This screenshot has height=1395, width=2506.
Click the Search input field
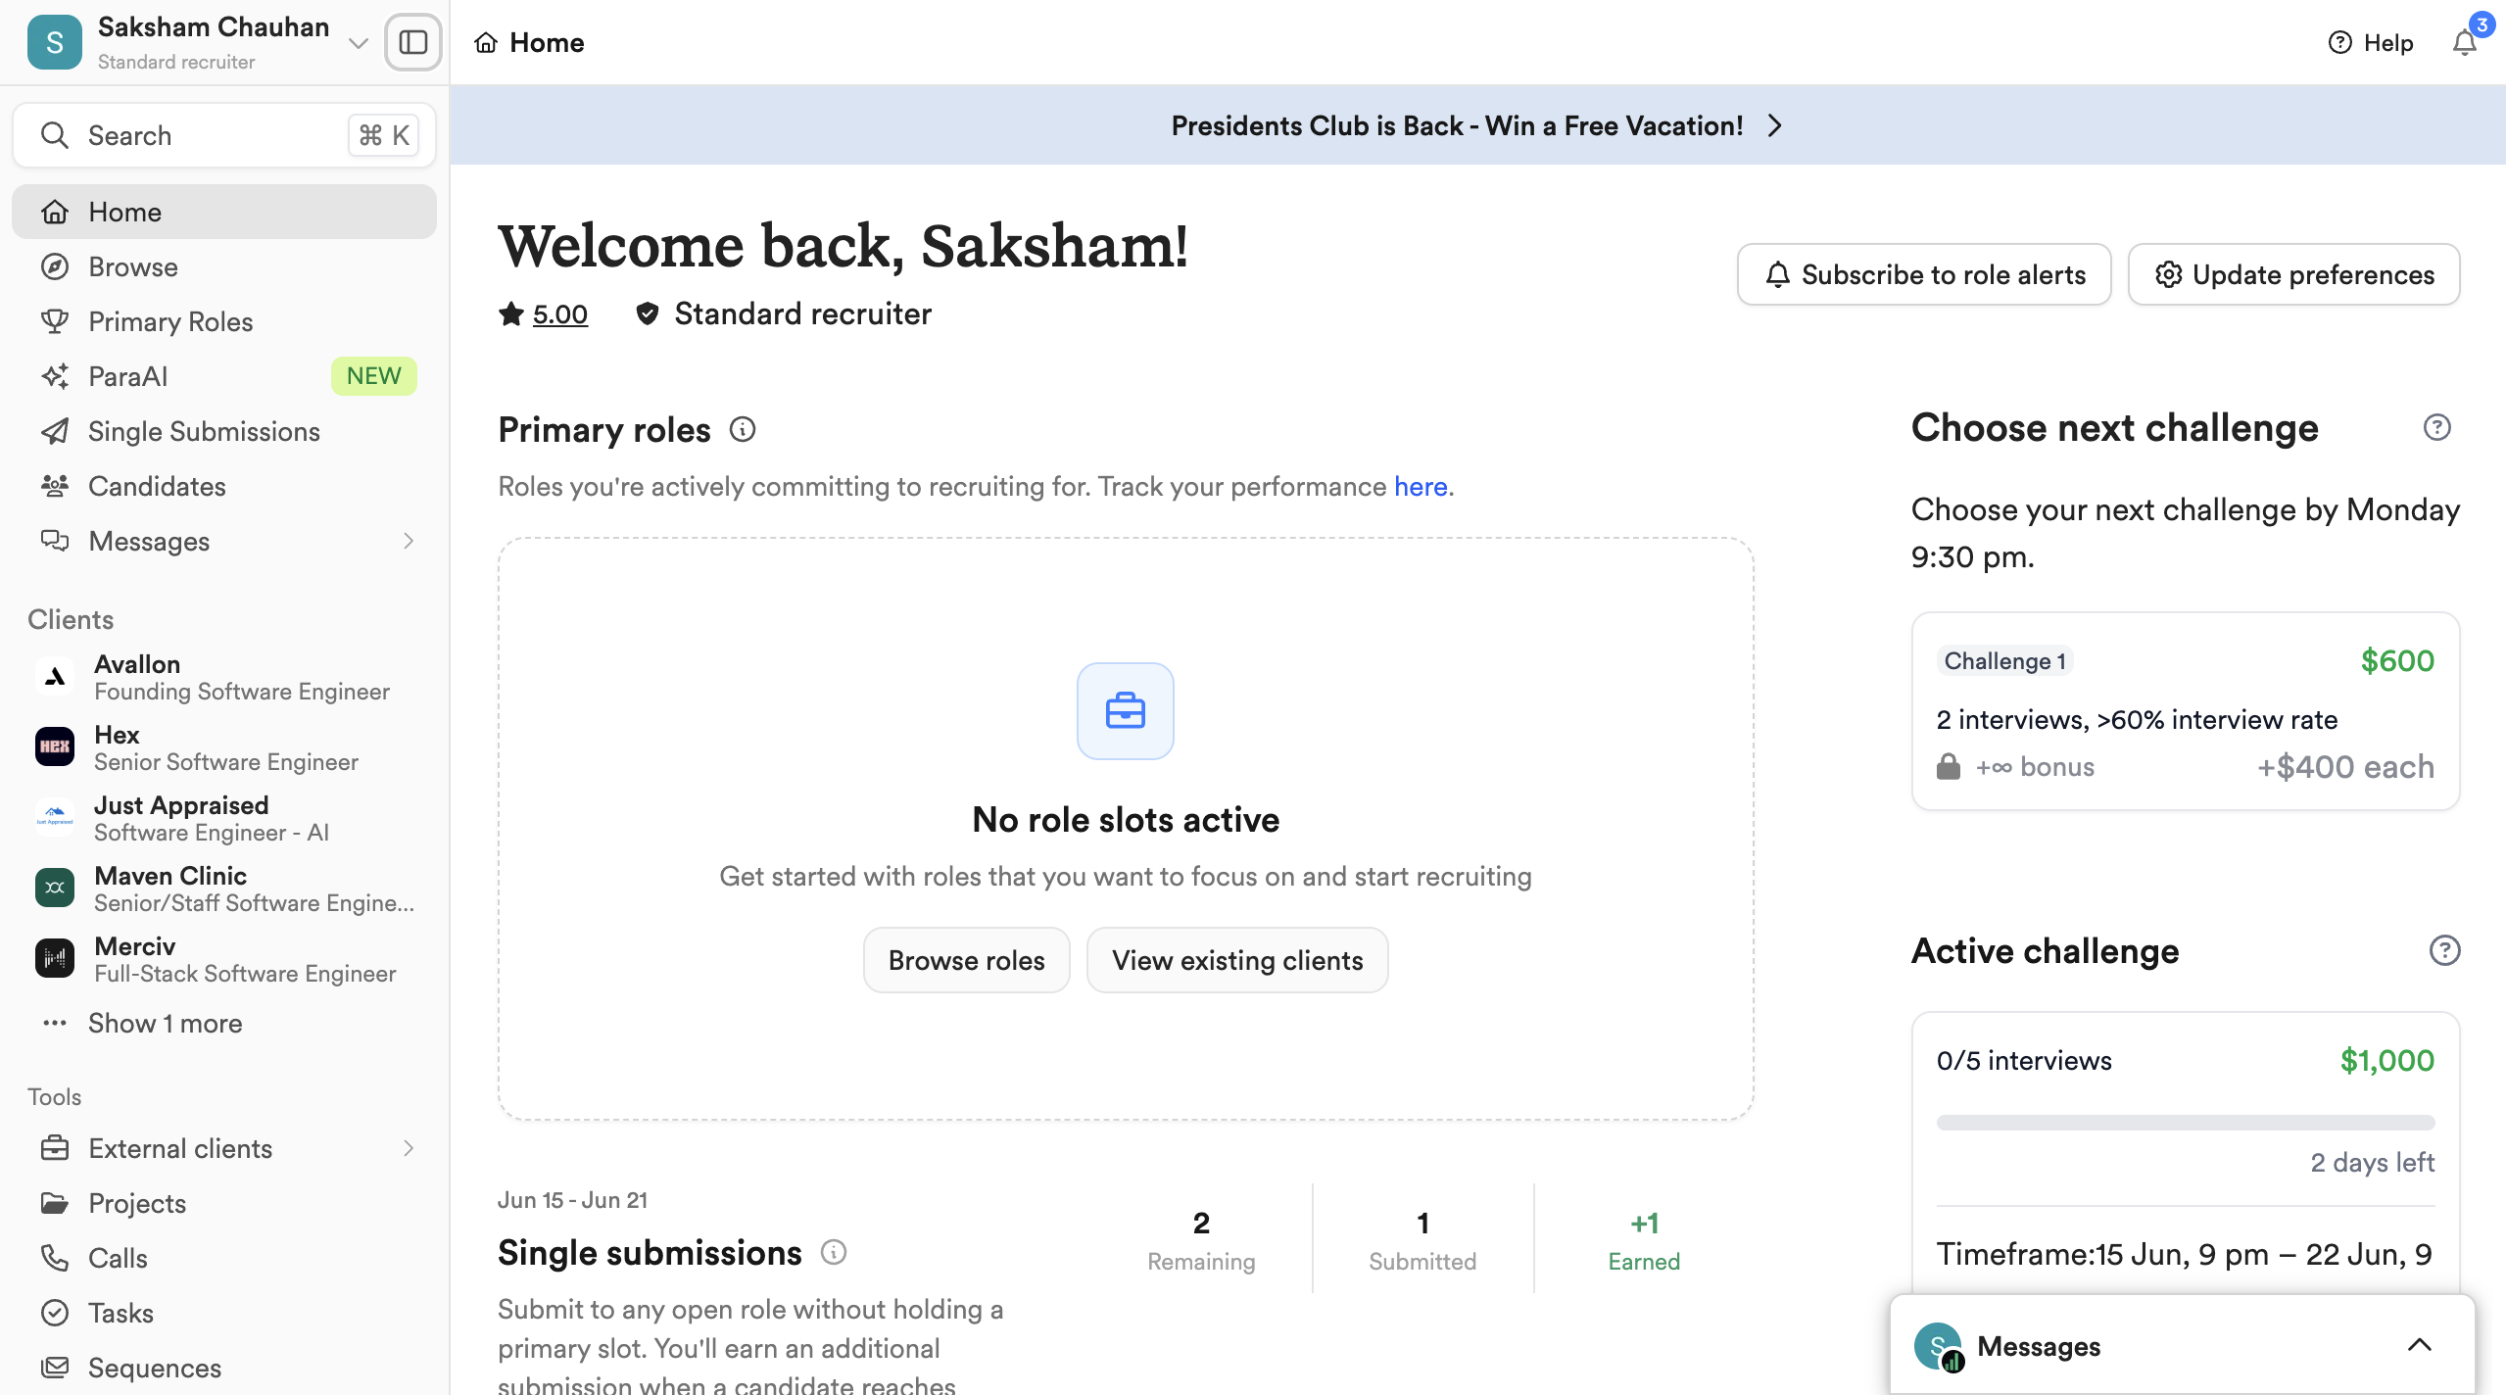[x=224, y=135]
